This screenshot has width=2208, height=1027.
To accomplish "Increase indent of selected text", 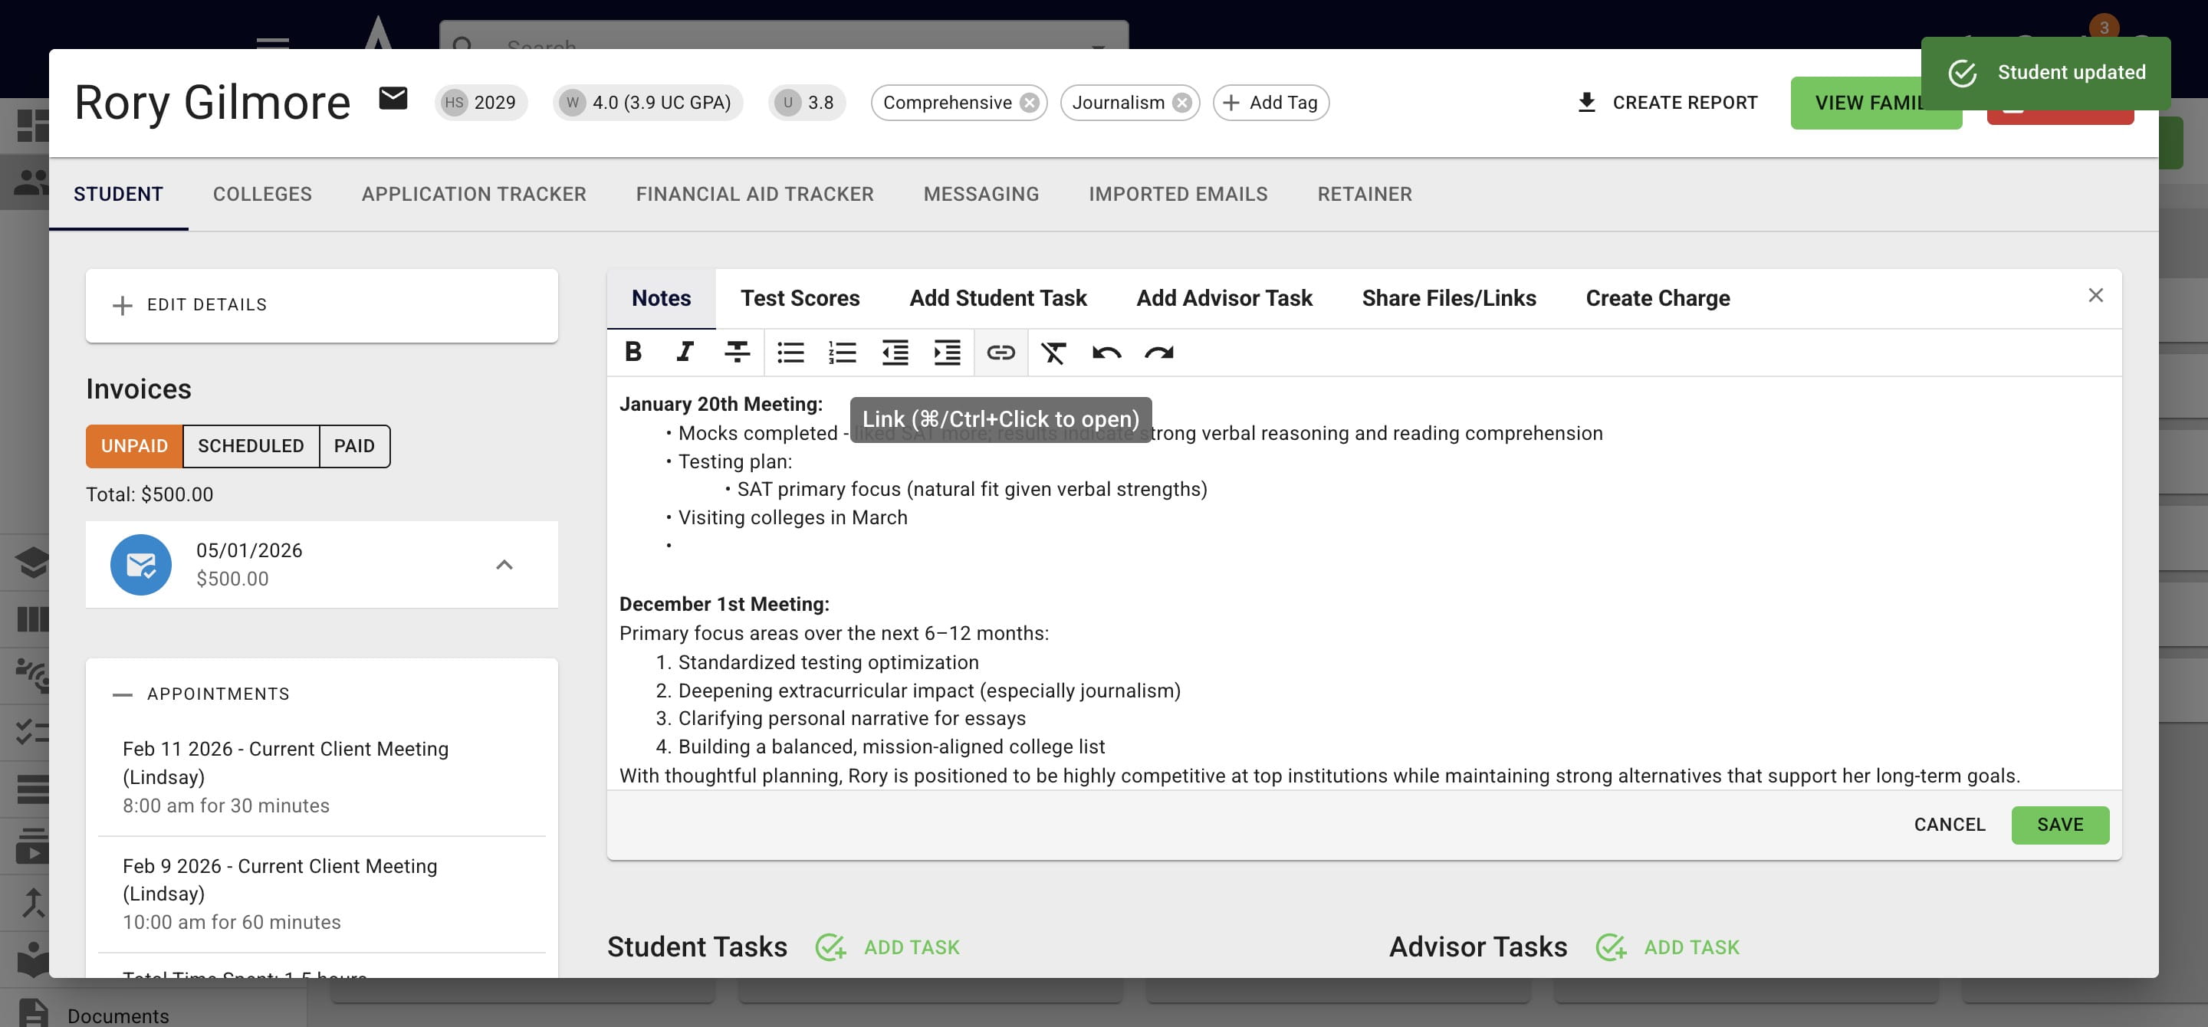I will [x=947, y=352].
